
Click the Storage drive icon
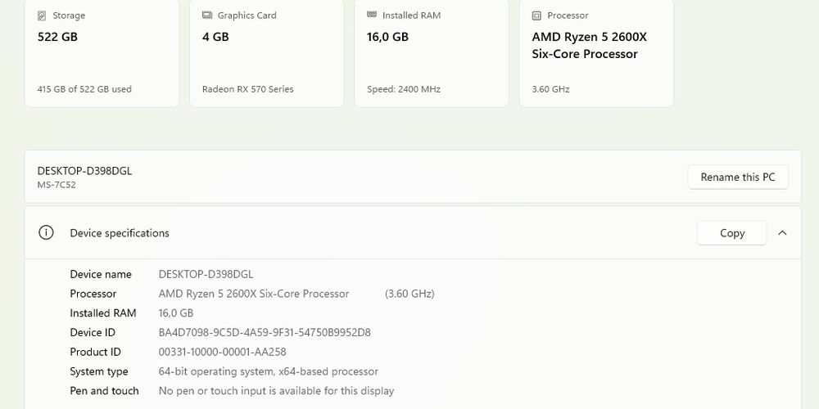[x=43, y=16]
